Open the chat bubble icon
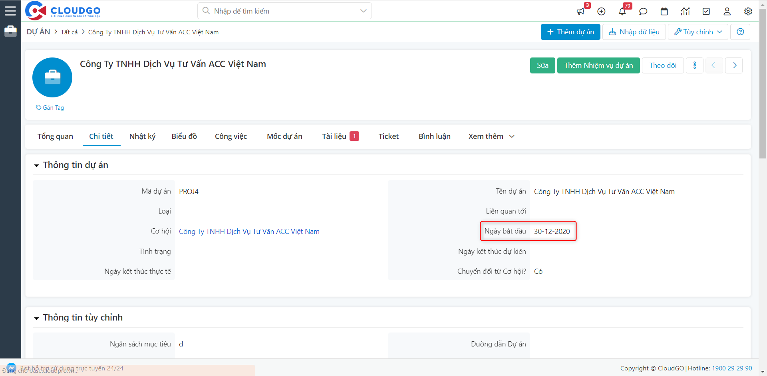This screenshot has width=767, height=376. (x=643, y=12)
